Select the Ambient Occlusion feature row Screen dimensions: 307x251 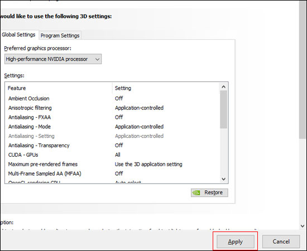[113, 98]
